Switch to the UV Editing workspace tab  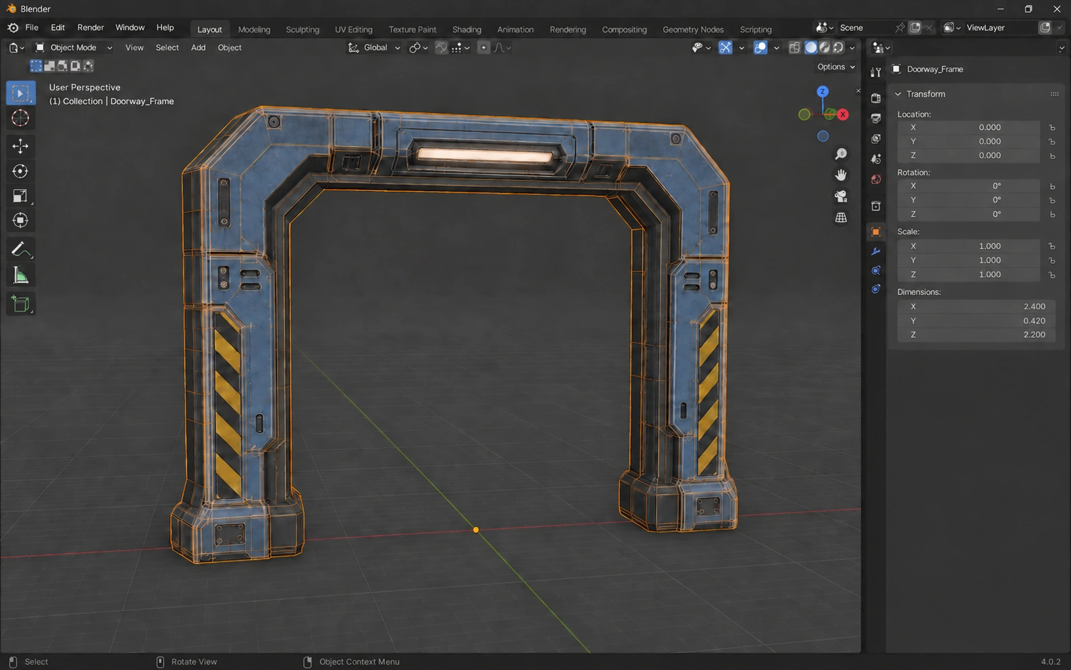(x=354, y=30)
